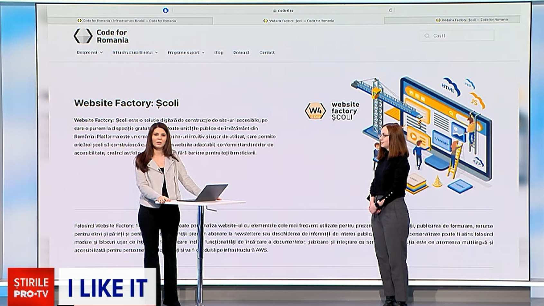Open the Contact page

(x=267, y=52)
